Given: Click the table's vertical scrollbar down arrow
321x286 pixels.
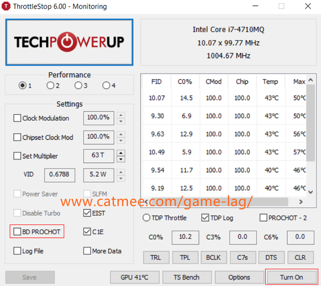Looking at the screenshot, I should 311,192.
